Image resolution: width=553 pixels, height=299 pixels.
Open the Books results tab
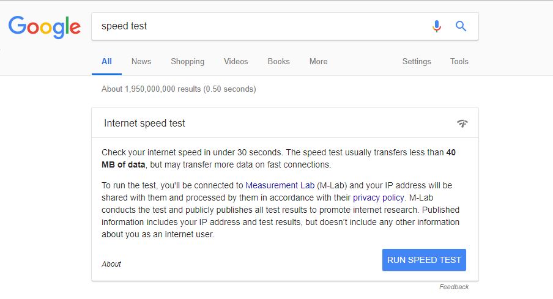(278, 61)
